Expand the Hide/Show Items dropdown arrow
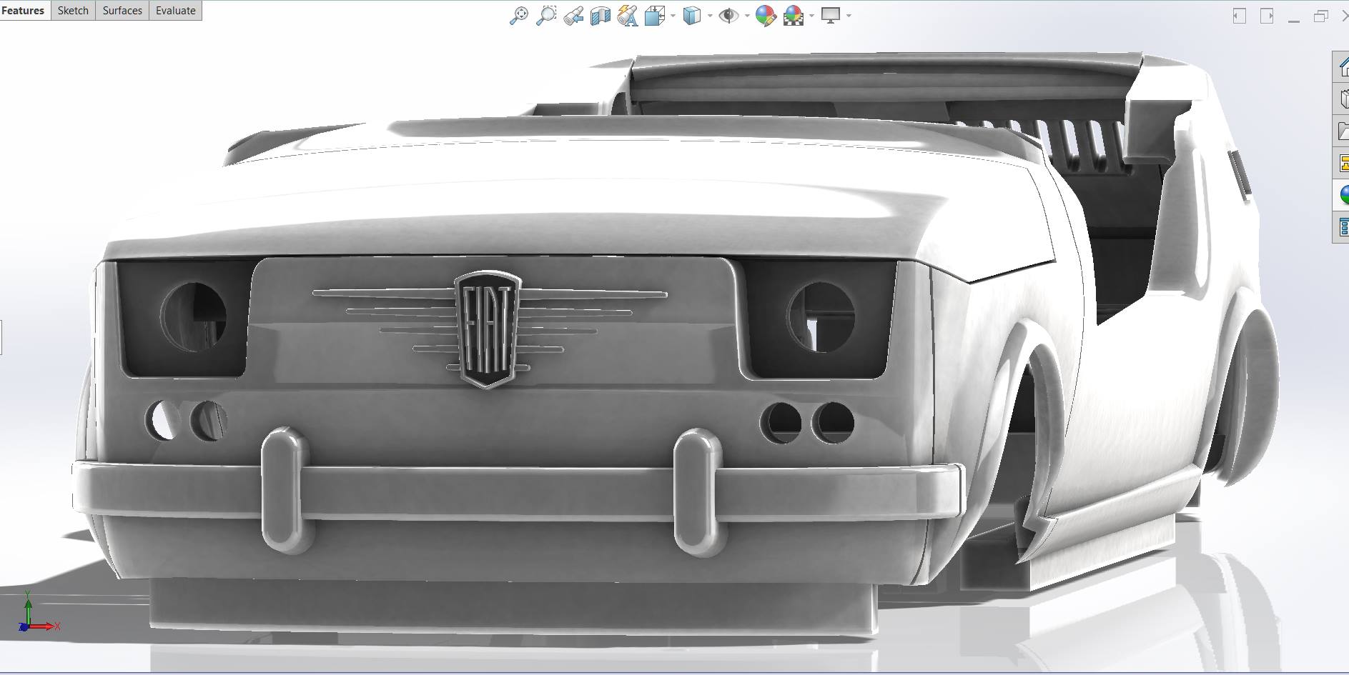The width and height of the screenshot is (1349, 675). [747, 16]
